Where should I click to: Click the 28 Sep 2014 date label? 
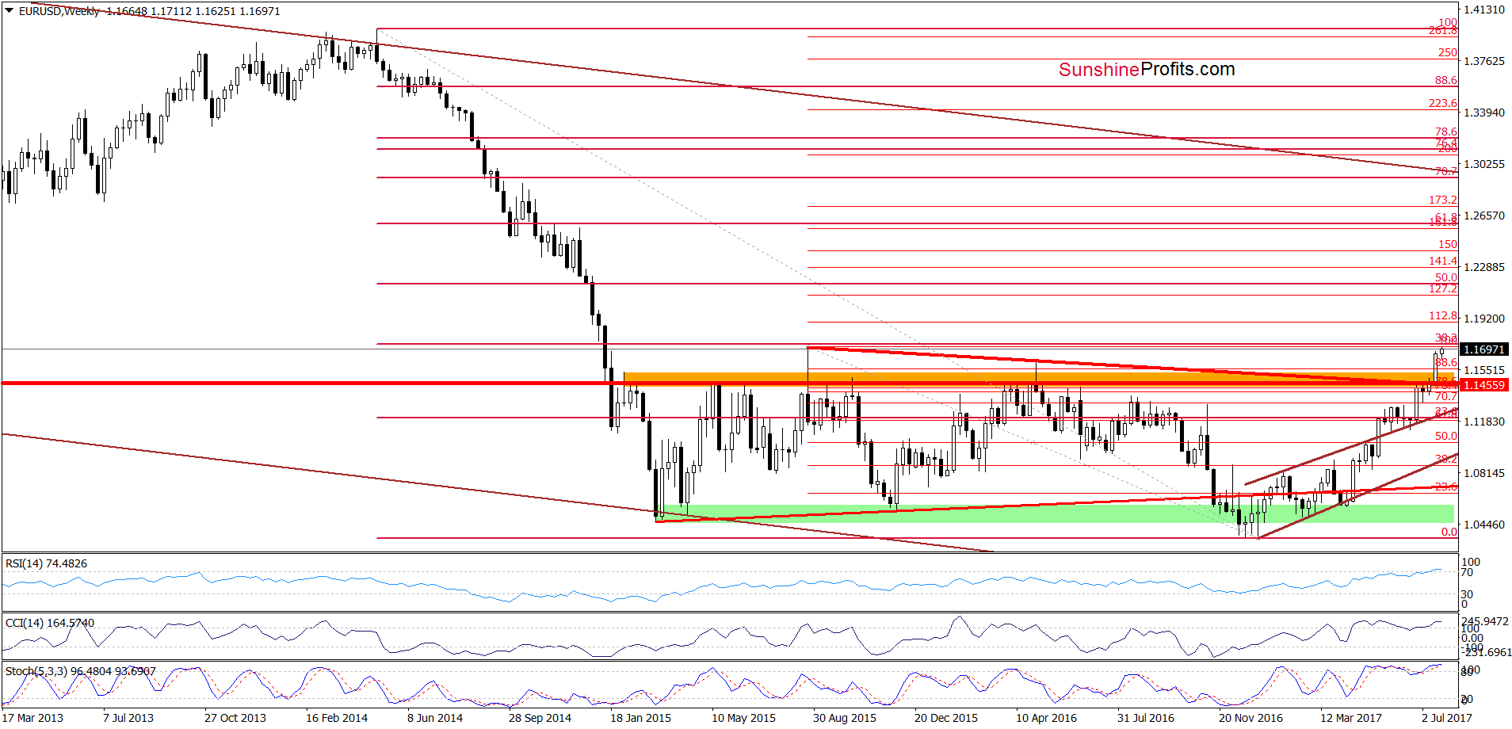coord(540,718)
